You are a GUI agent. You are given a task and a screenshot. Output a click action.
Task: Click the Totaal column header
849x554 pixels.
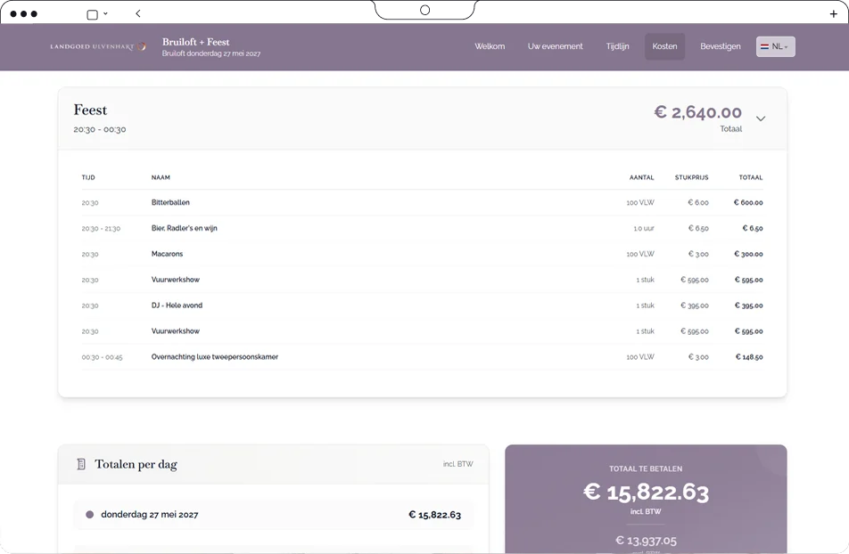pyautogui.click(x=751, y=177)
